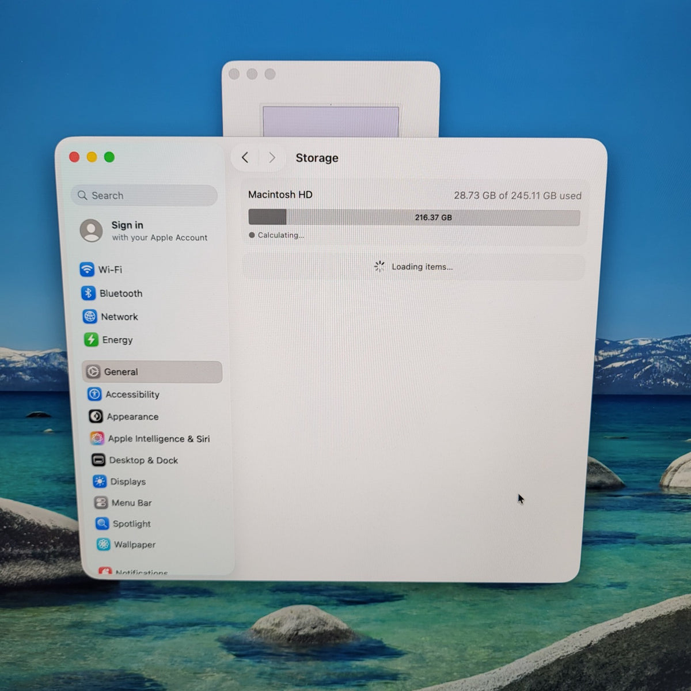Click the Wallpaper flower icon

pyautogui.click(x=103, y=544)
